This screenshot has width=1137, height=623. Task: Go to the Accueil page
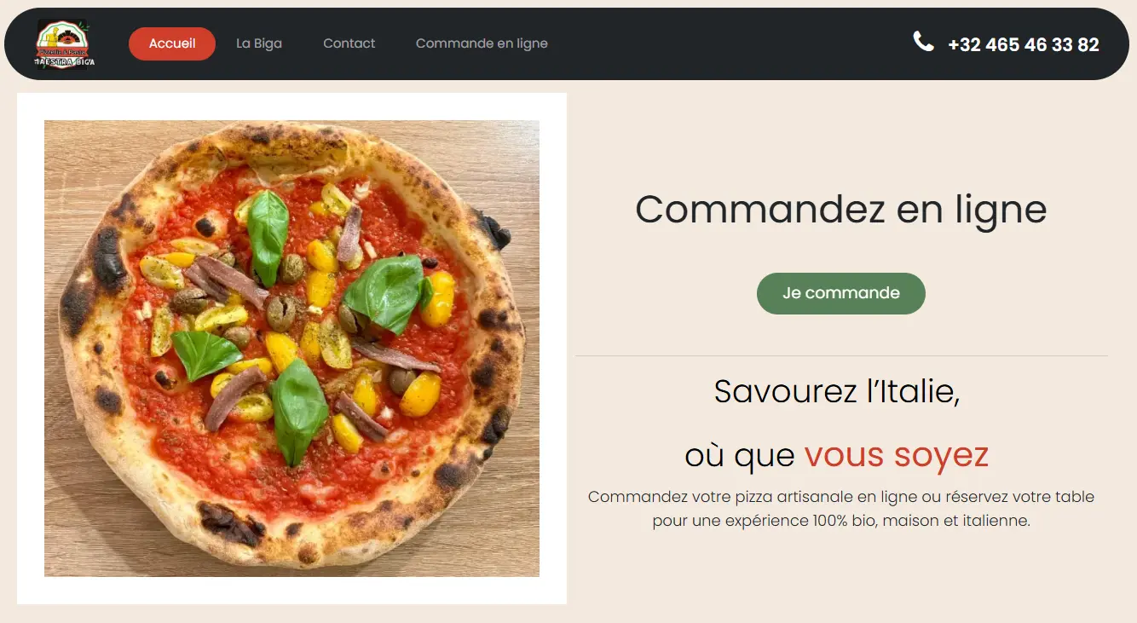pyautogui.click(x=172, y=43)
